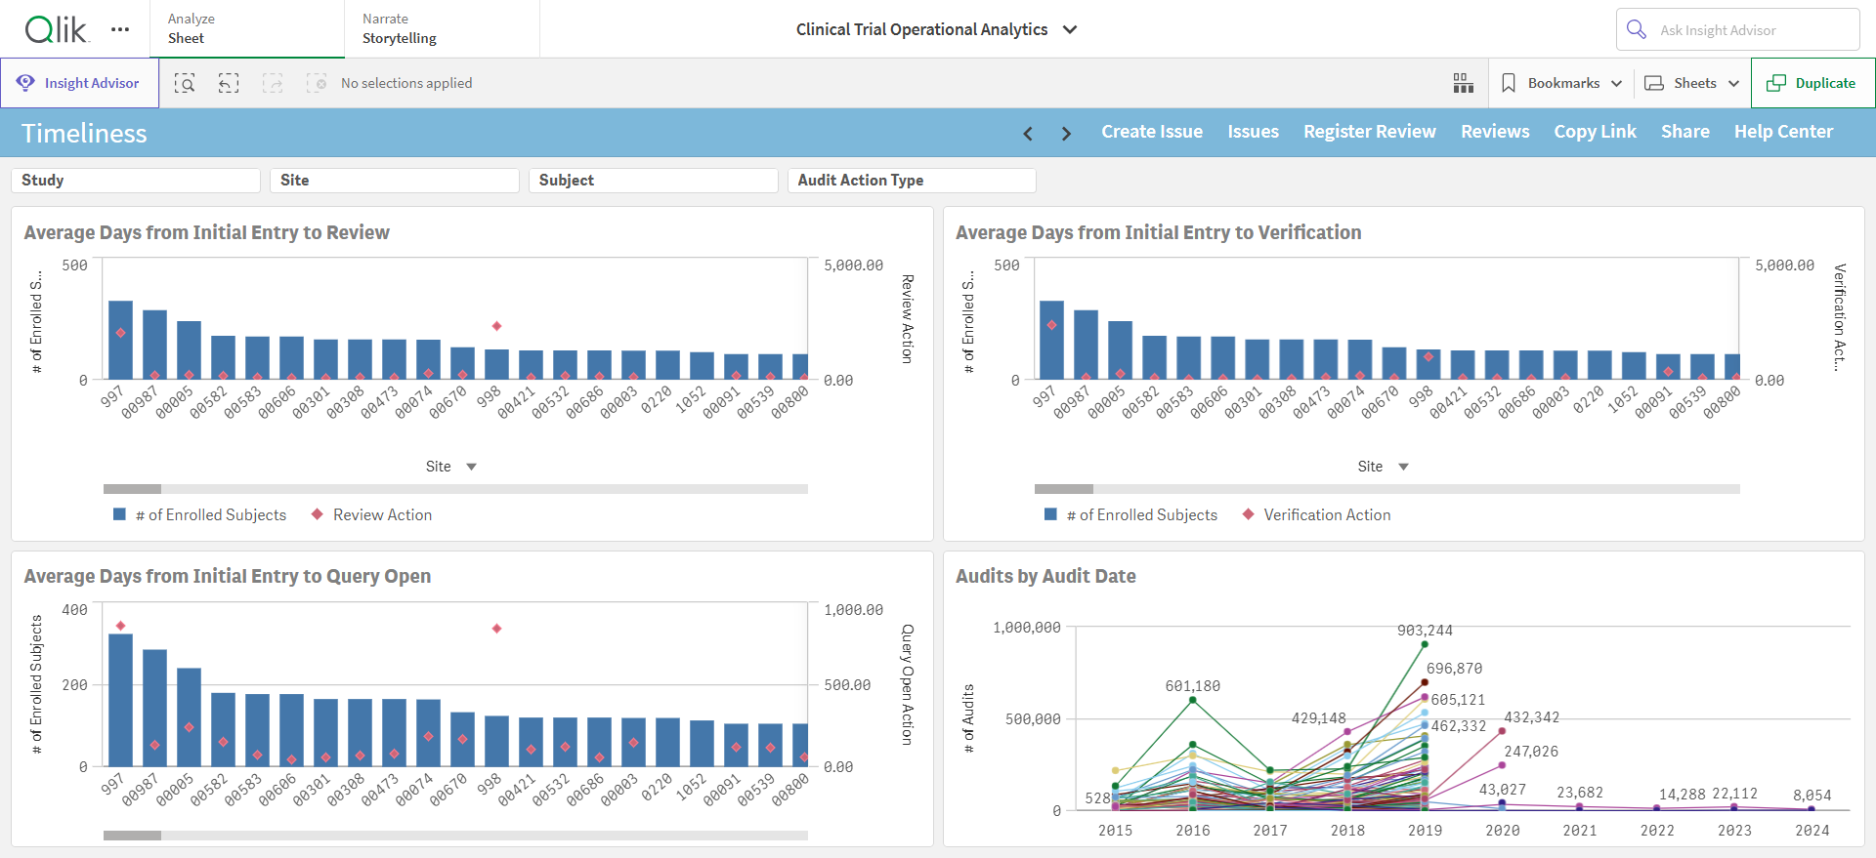Open the Qlik home logo
Image resolution: width=1876 pixels, height=858 pixels.
pyautogui.click(x=57, y=29)
